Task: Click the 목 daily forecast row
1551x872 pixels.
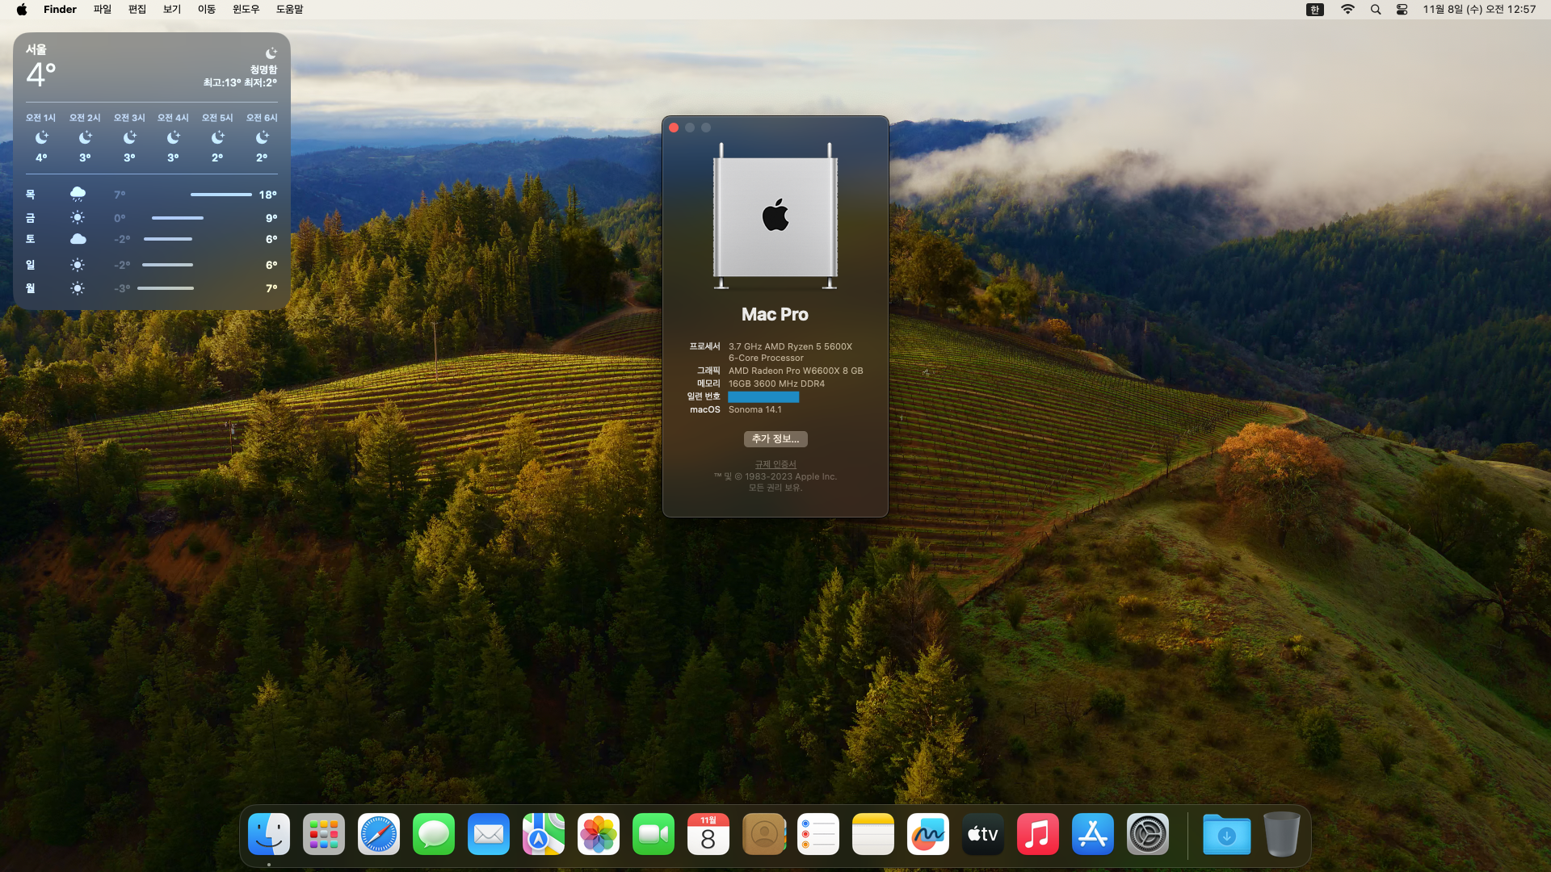Action: [152, 195]
